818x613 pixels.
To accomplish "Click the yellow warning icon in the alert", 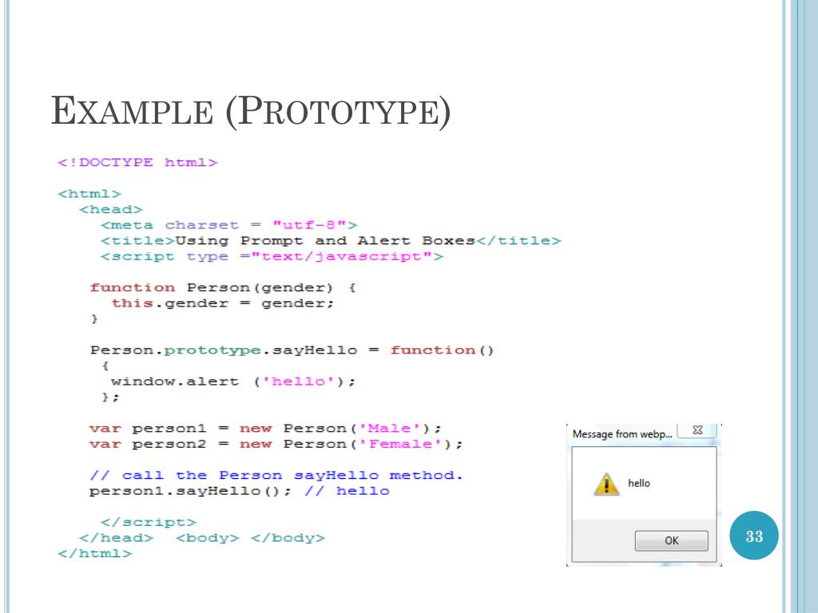I will [606, 484].
